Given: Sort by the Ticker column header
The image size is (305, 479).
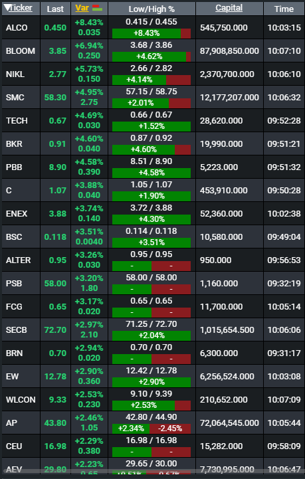Looking at the screenshot, I should [21, 8].
